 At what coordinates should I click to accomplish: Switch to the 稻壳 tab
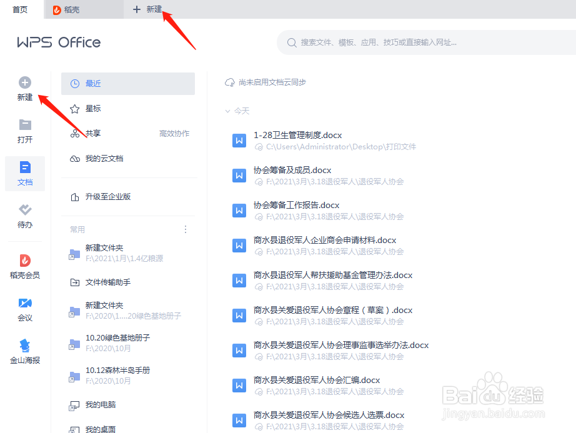click(84, 9)
